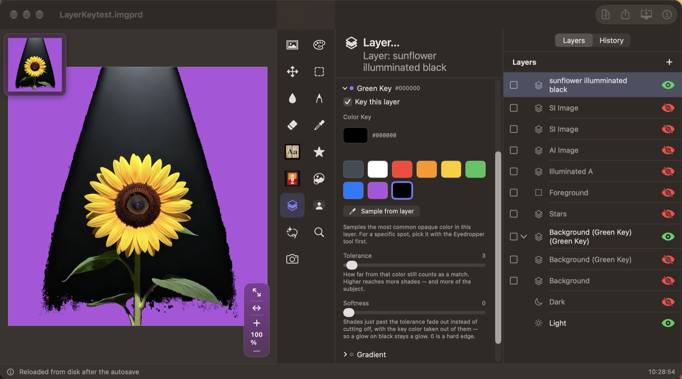Tick the checkbox for the Stars layer
This screenshot has height=379, width=682.
514,214
